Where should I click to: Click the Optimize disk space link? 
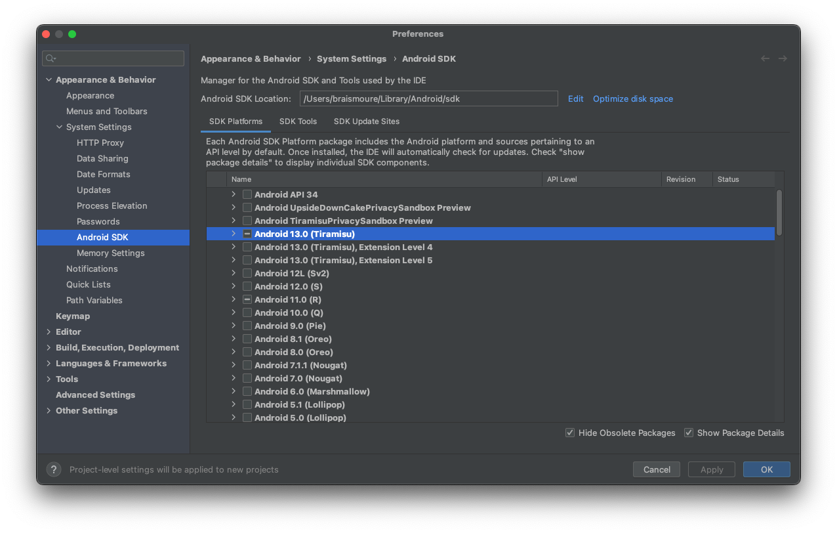click(632, 98)
